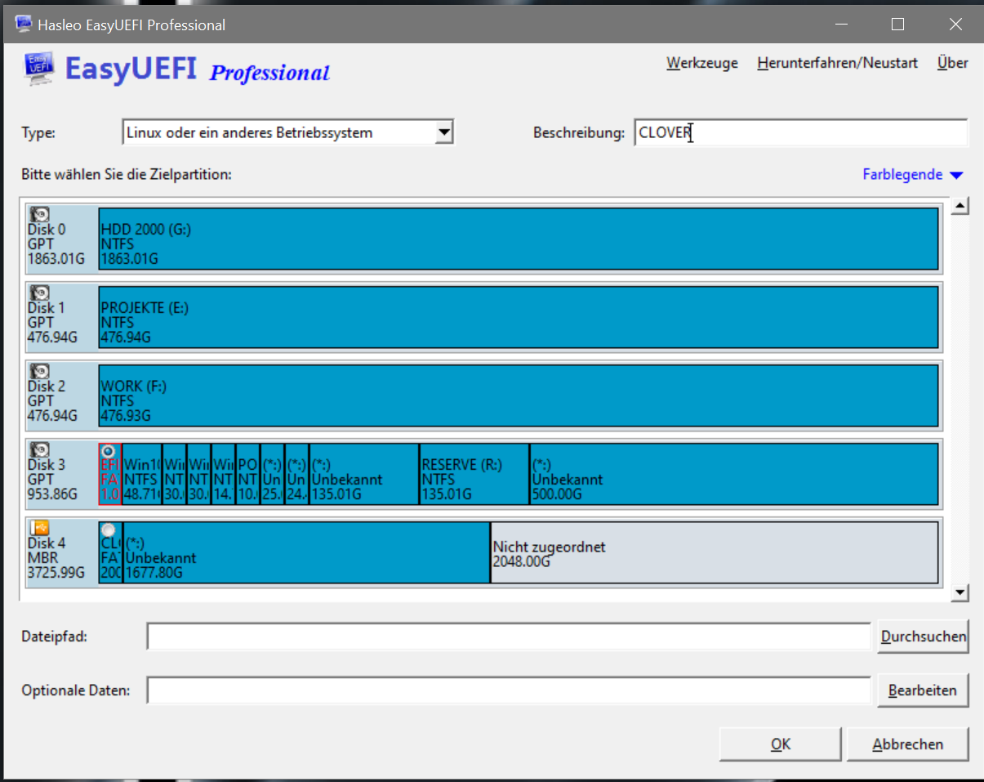984x782 pixels.
Task: Click the Disk 2 GPT 476.94G label
Action: 53,401
